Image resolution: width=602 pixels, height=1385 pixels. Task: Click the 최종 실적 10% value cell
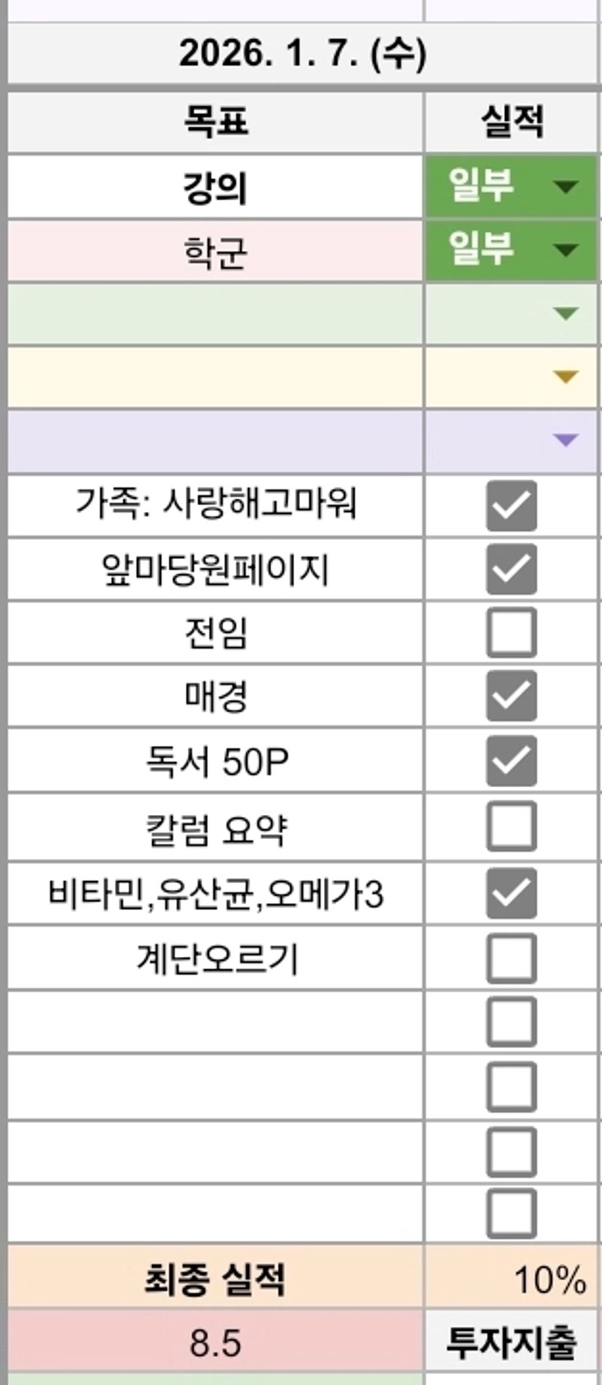click(511, 1279)
